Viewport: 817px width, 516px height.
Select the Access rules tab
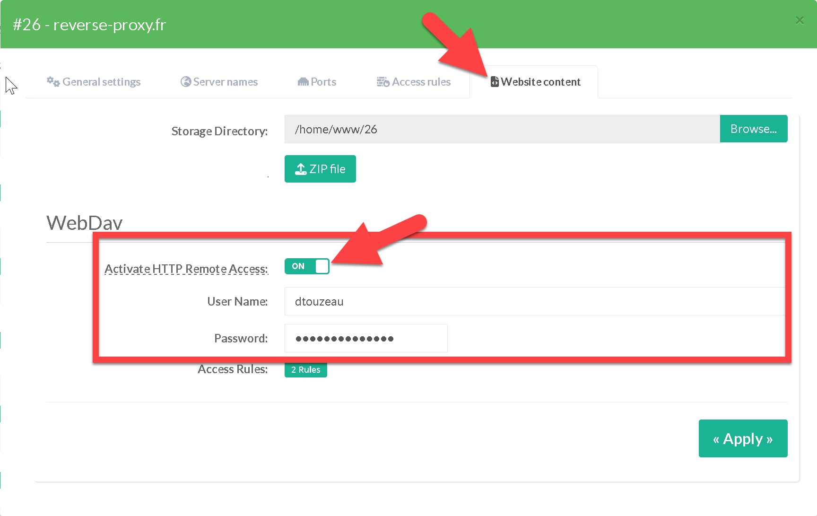tap(421, 82)
